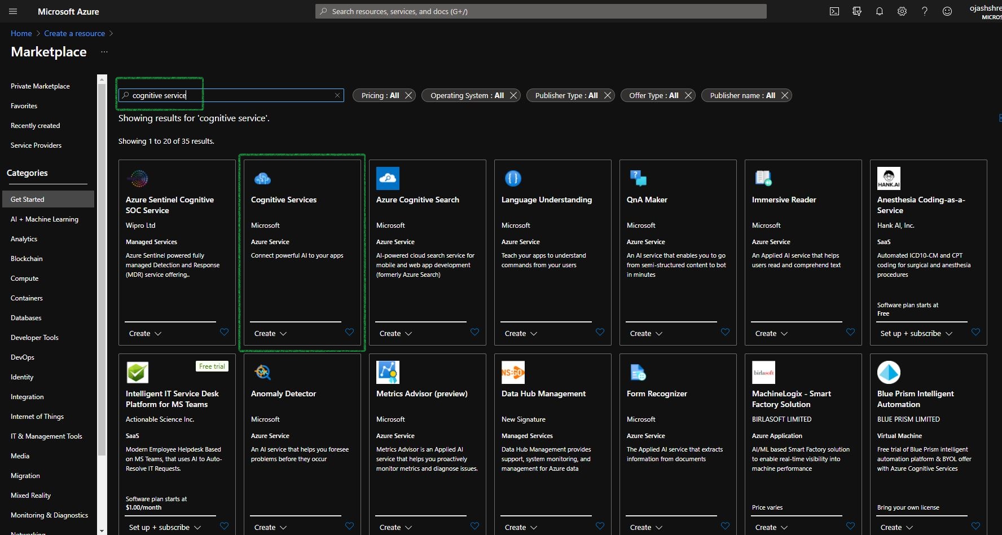Expand the Create dropdown on Cognitive Services
The width and height of the screenshot is (1002, 535).
tap(270, 333)
